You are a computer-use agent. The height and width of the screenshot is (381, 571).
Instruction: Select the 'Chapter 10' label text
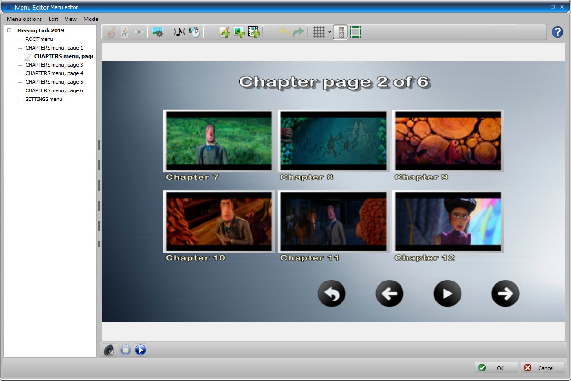tap(196, 258)
